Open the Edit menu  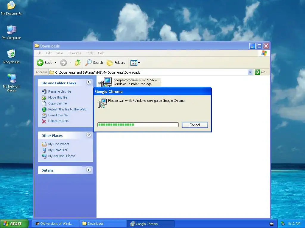[49, 53]
